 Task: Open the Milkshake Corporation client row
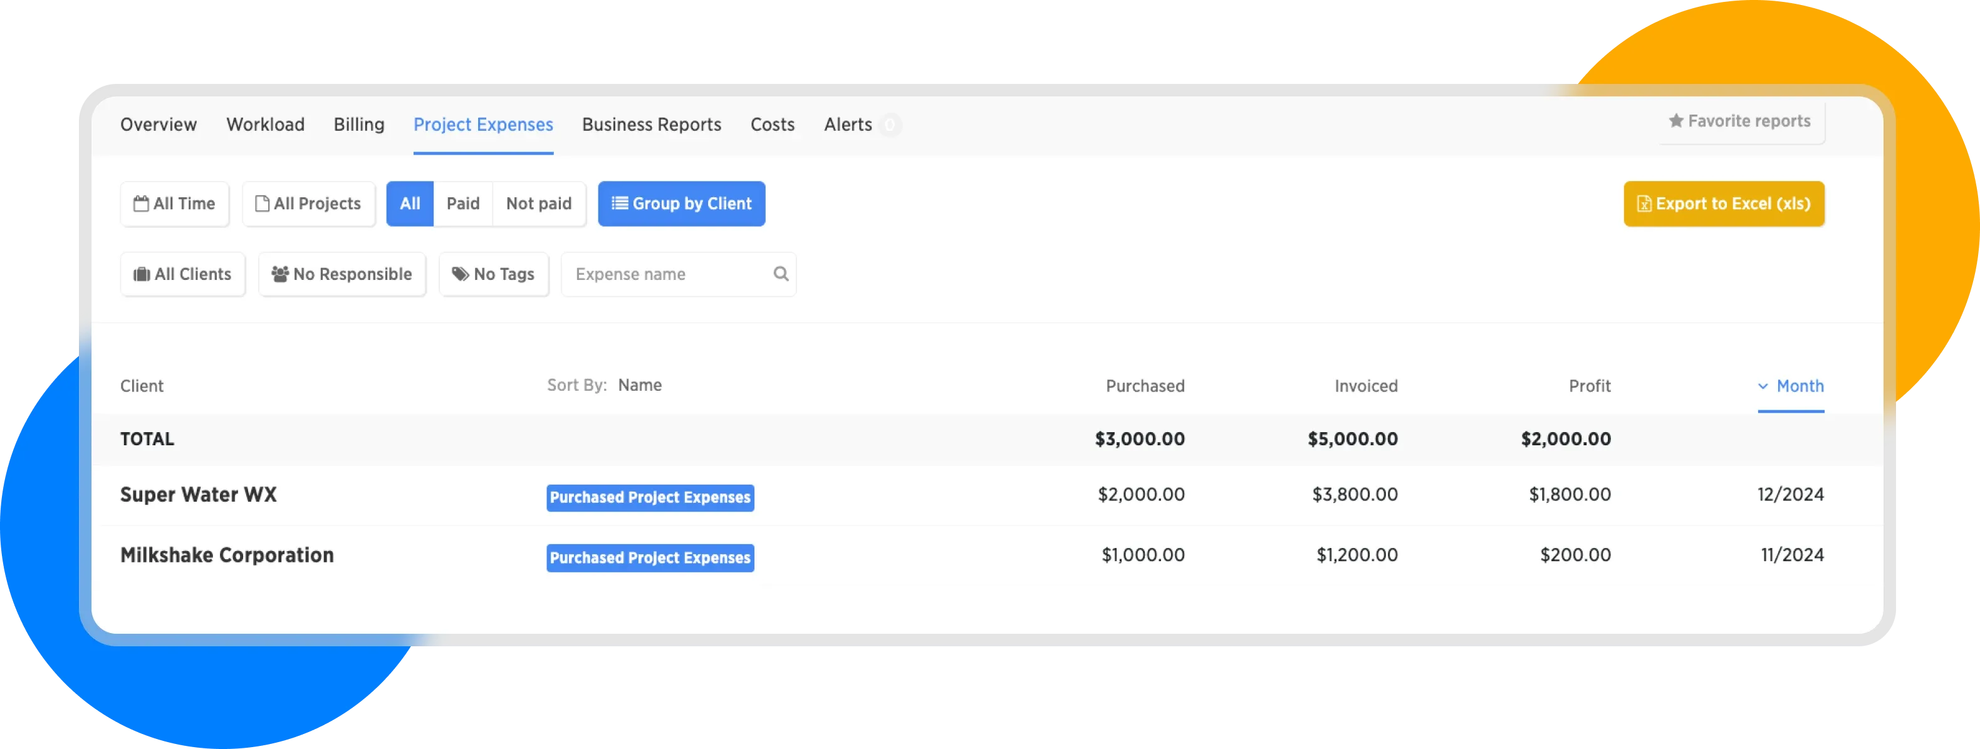click(227, 555)
